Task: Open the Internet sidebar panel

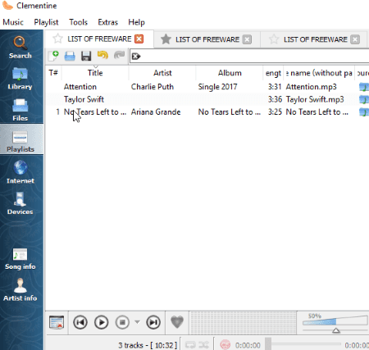Action: coord(20,172)
